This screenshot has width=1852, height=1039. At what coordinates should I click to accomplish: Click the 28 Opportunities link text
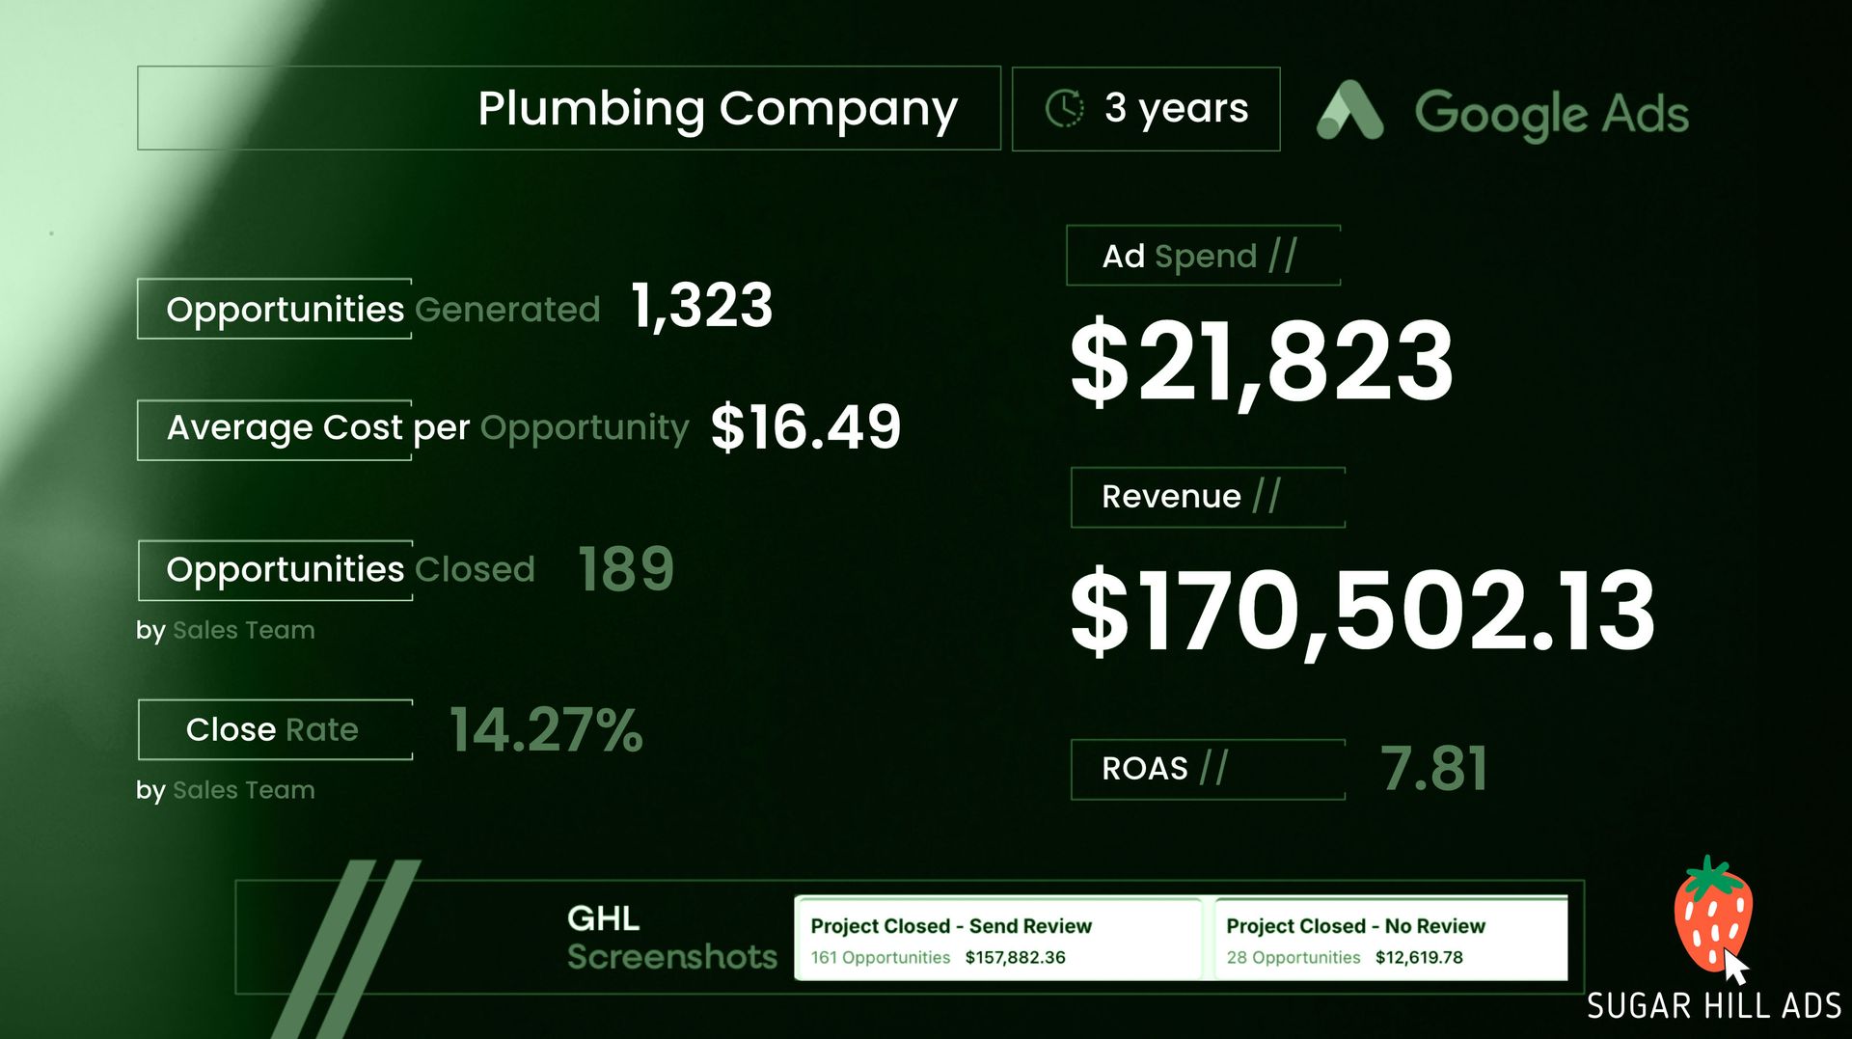point(1293,957)
